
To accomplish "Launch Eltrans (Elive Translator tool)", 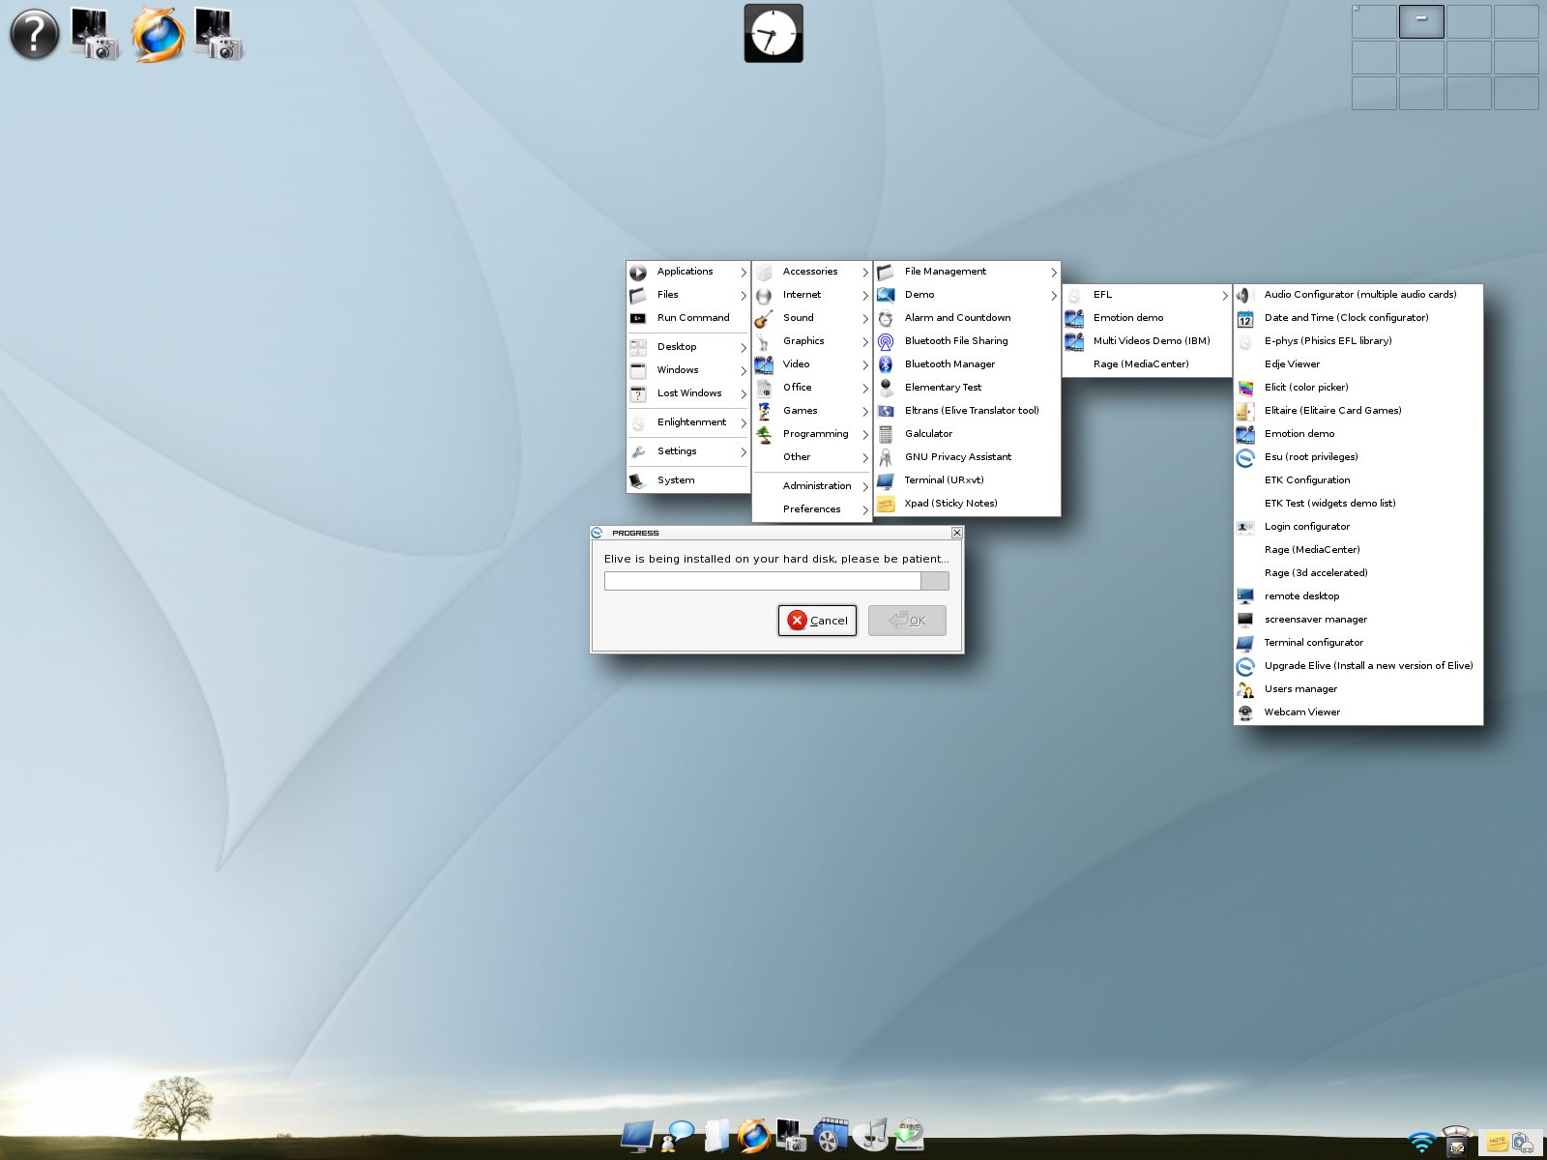I will pyautogui.click(x=967, y=411).
